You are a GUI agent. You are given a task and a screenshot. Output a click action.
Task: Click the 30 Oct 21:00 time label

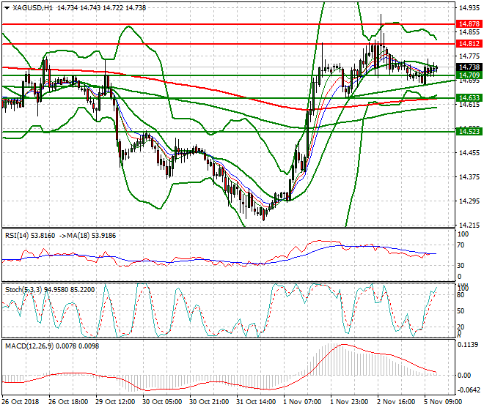point(209,402)
